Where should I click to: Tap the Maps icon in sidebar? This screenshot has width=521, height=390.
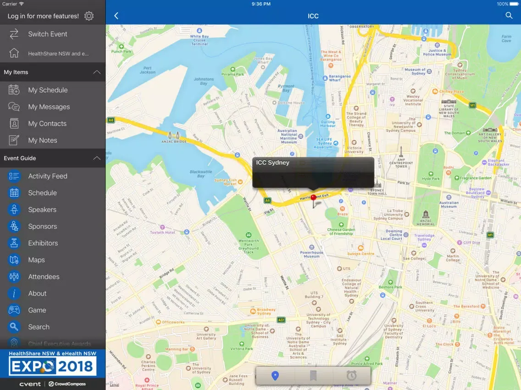point(14,260)
